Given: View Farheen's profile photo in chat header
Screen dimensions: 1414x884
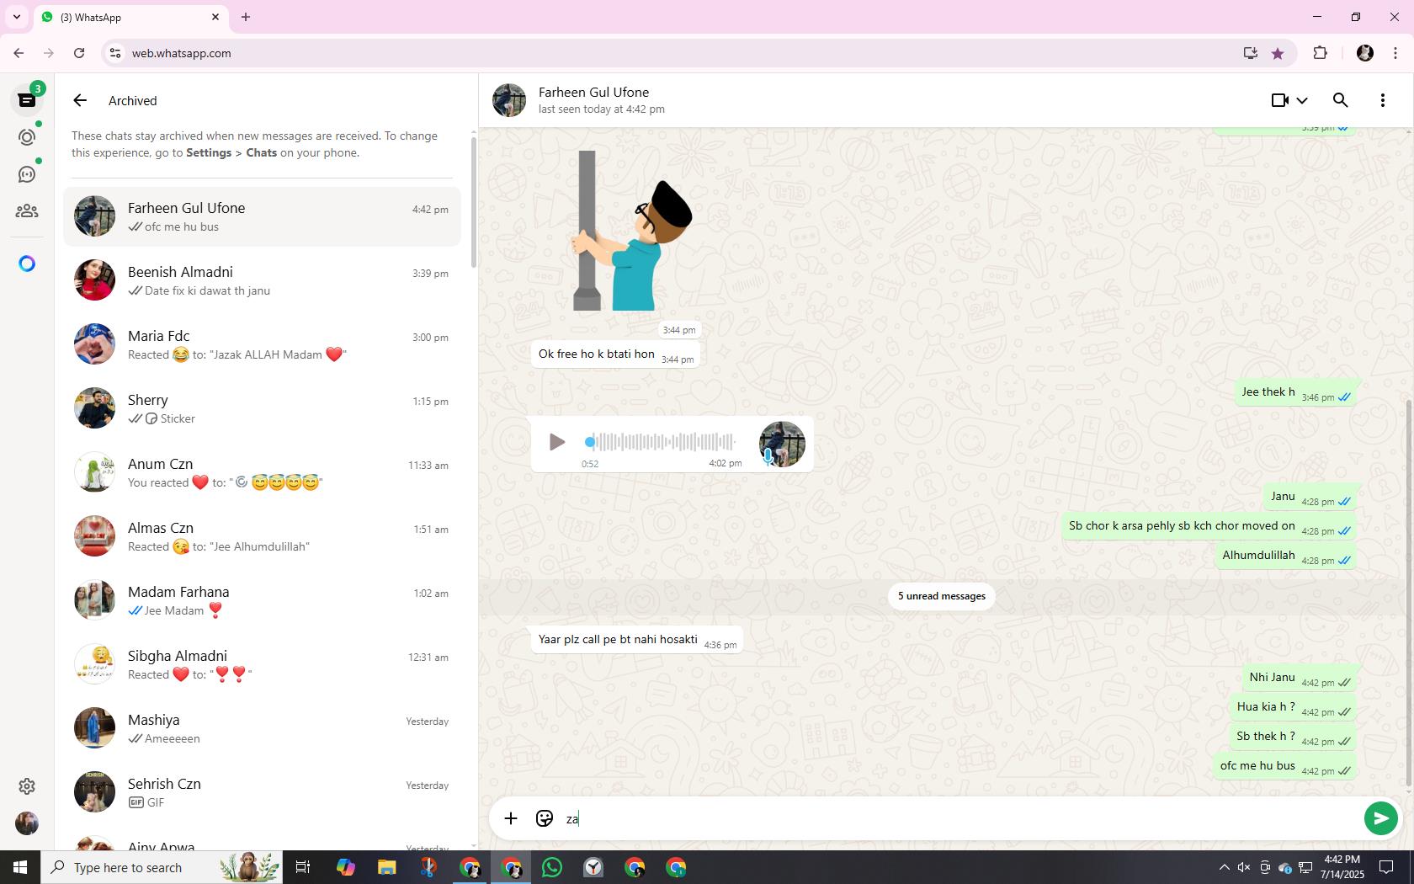Looking at the screenshot, I should coord(509,100).
